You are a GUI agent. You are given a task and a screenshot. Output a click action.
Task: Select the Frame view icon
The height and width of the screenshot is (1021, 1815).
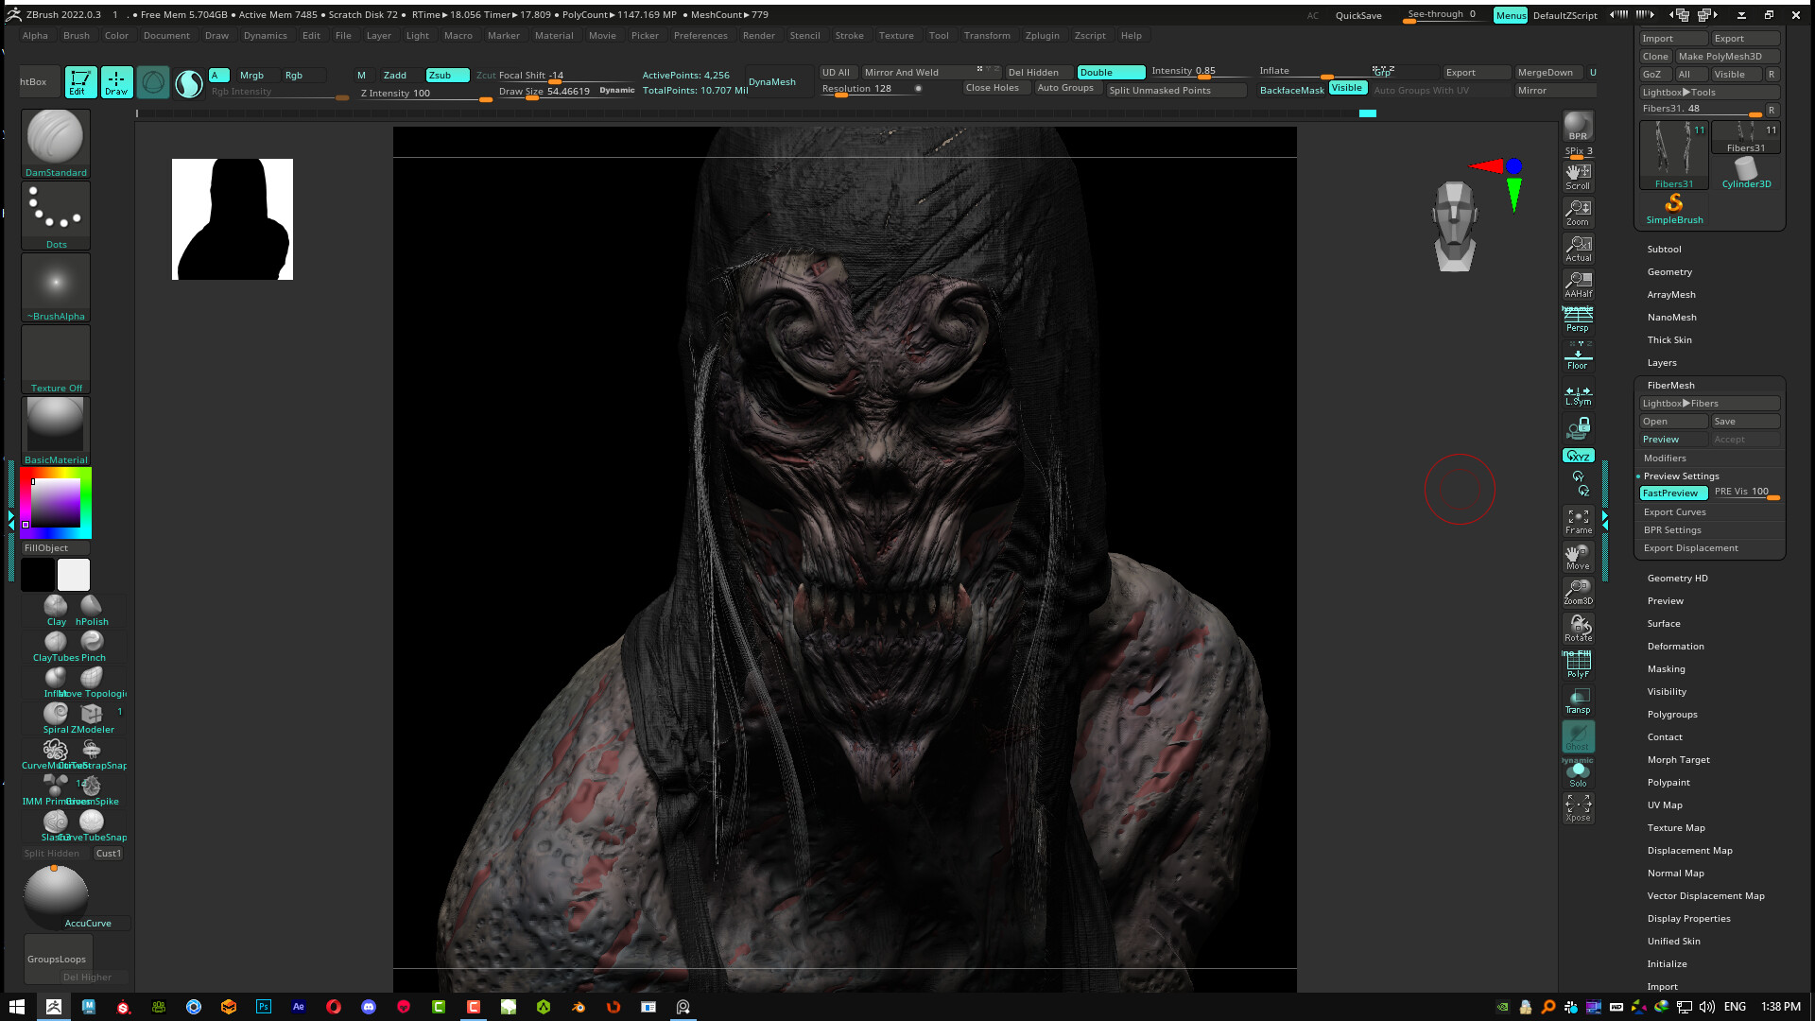tap(1578, 521)
